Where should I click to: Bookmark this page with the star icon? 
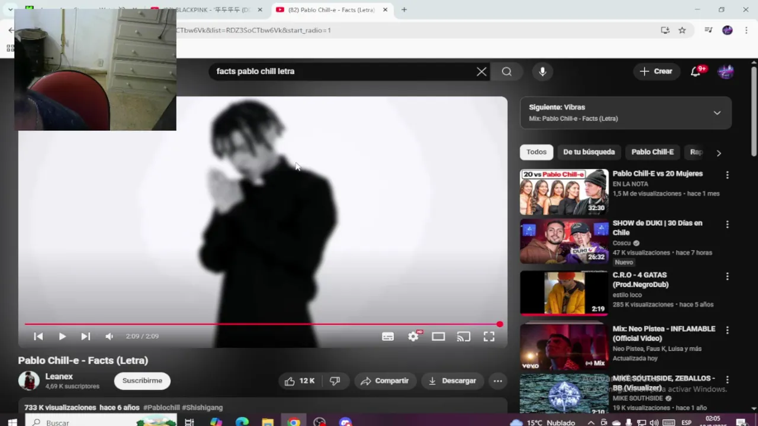click(x=682, y=30)
